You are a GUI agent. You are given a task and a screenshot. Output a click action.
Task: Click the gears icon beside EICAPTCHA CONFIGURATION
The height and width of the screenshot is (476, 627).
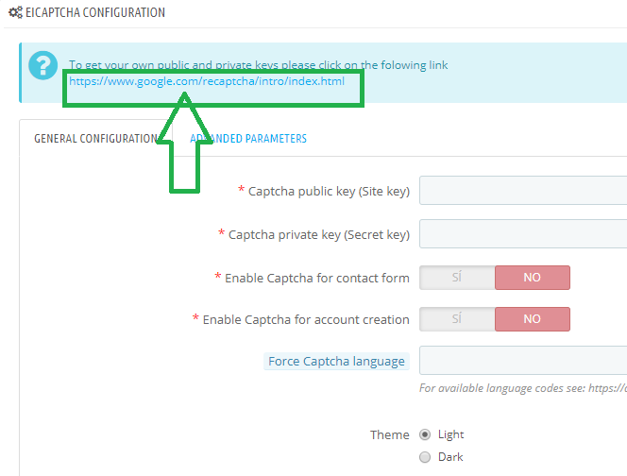[15, 13]
